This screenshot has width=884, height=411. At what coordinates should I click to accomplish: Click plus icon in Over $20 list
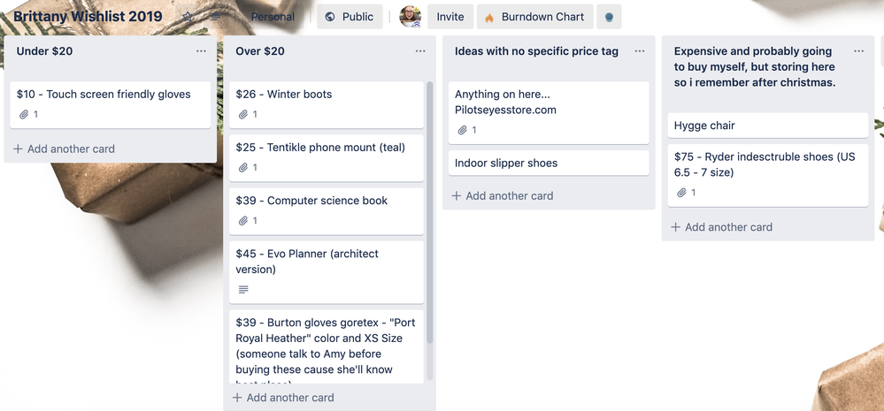point(237,398)
